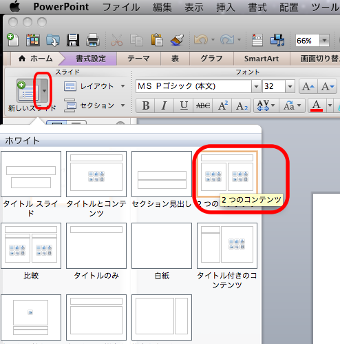
Task: Open the Apple menu
Action: click(x=14, y=6)
